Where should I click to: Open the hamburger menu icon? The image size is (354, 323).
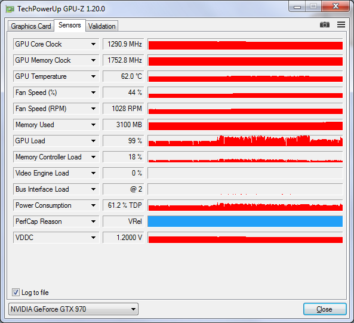pos(341,24)
